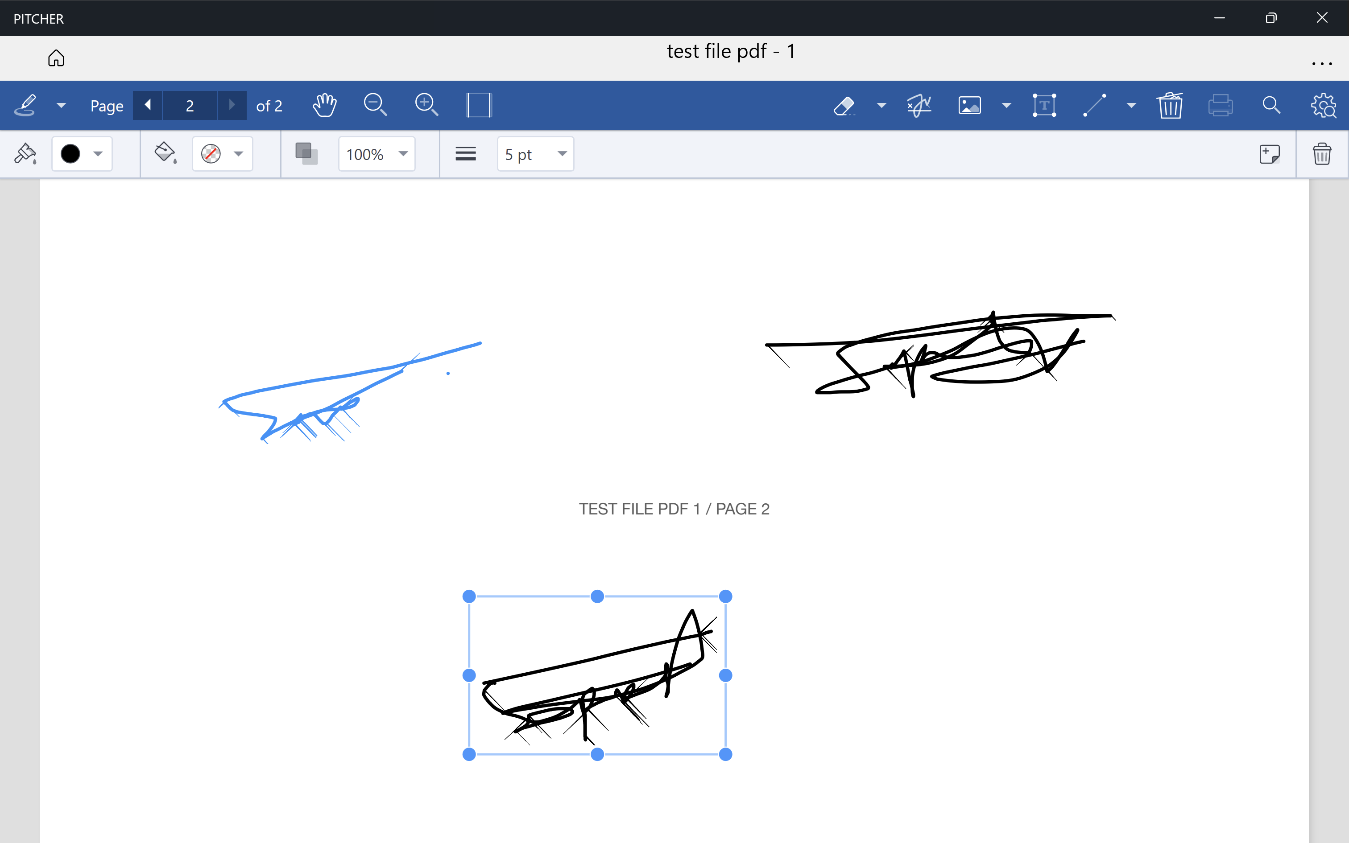Open the Search magnifier tool

[1271, 105]
